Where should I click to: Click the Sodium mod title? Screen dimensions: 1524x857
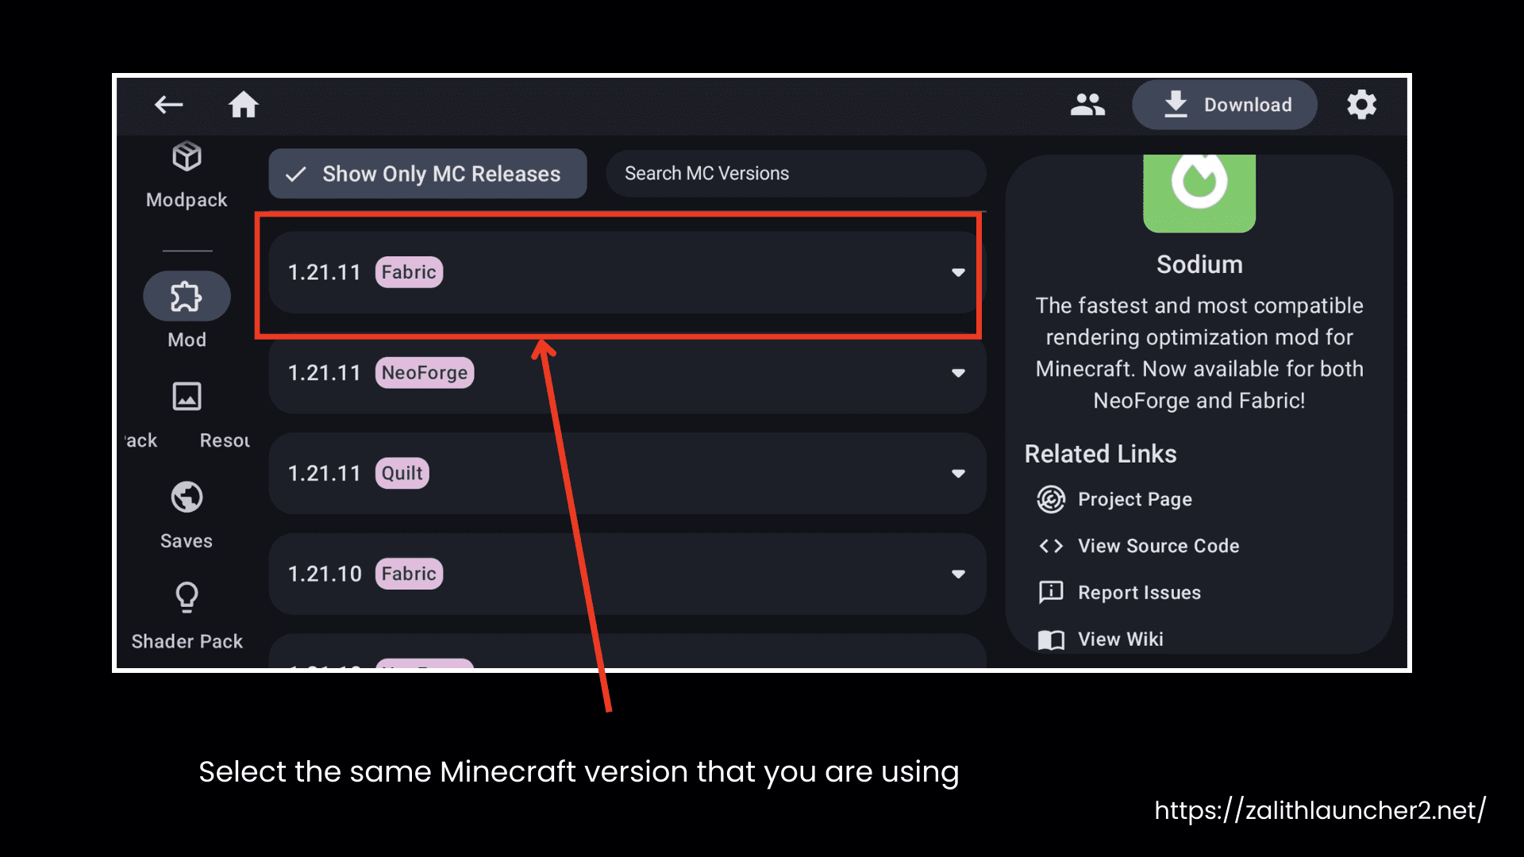[x=1199, y=265]
